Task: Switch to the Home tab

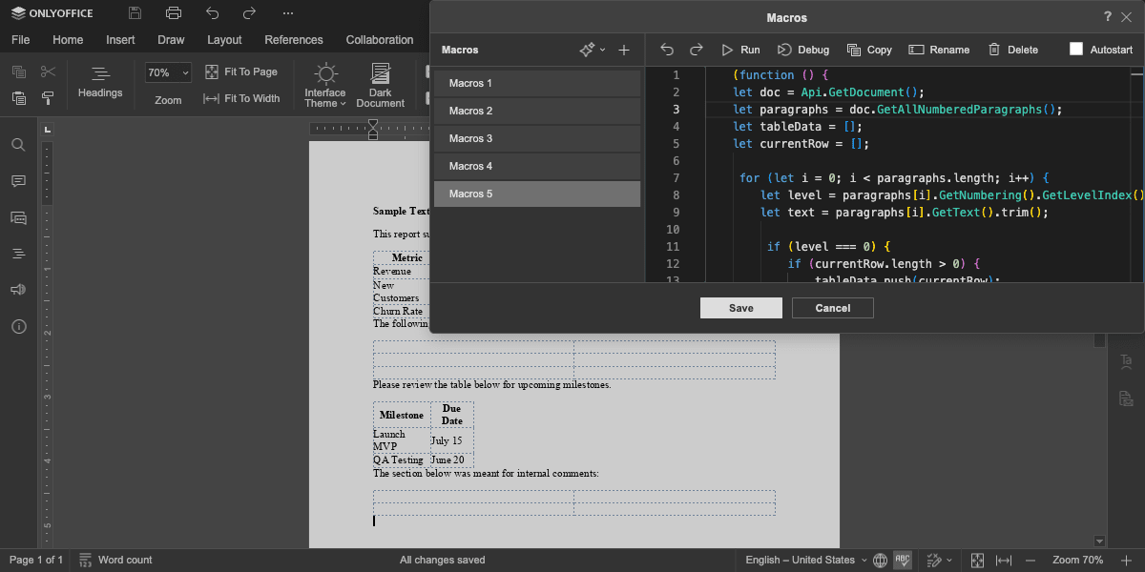Action: click(68, 40)
